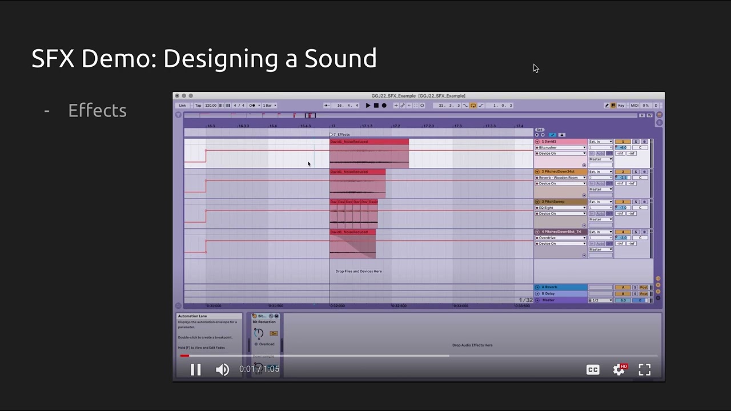Click track 4 volume value -3.0
Image resolution: width=731 pixels, height=411 pixels.
click(x=623, y=237)
